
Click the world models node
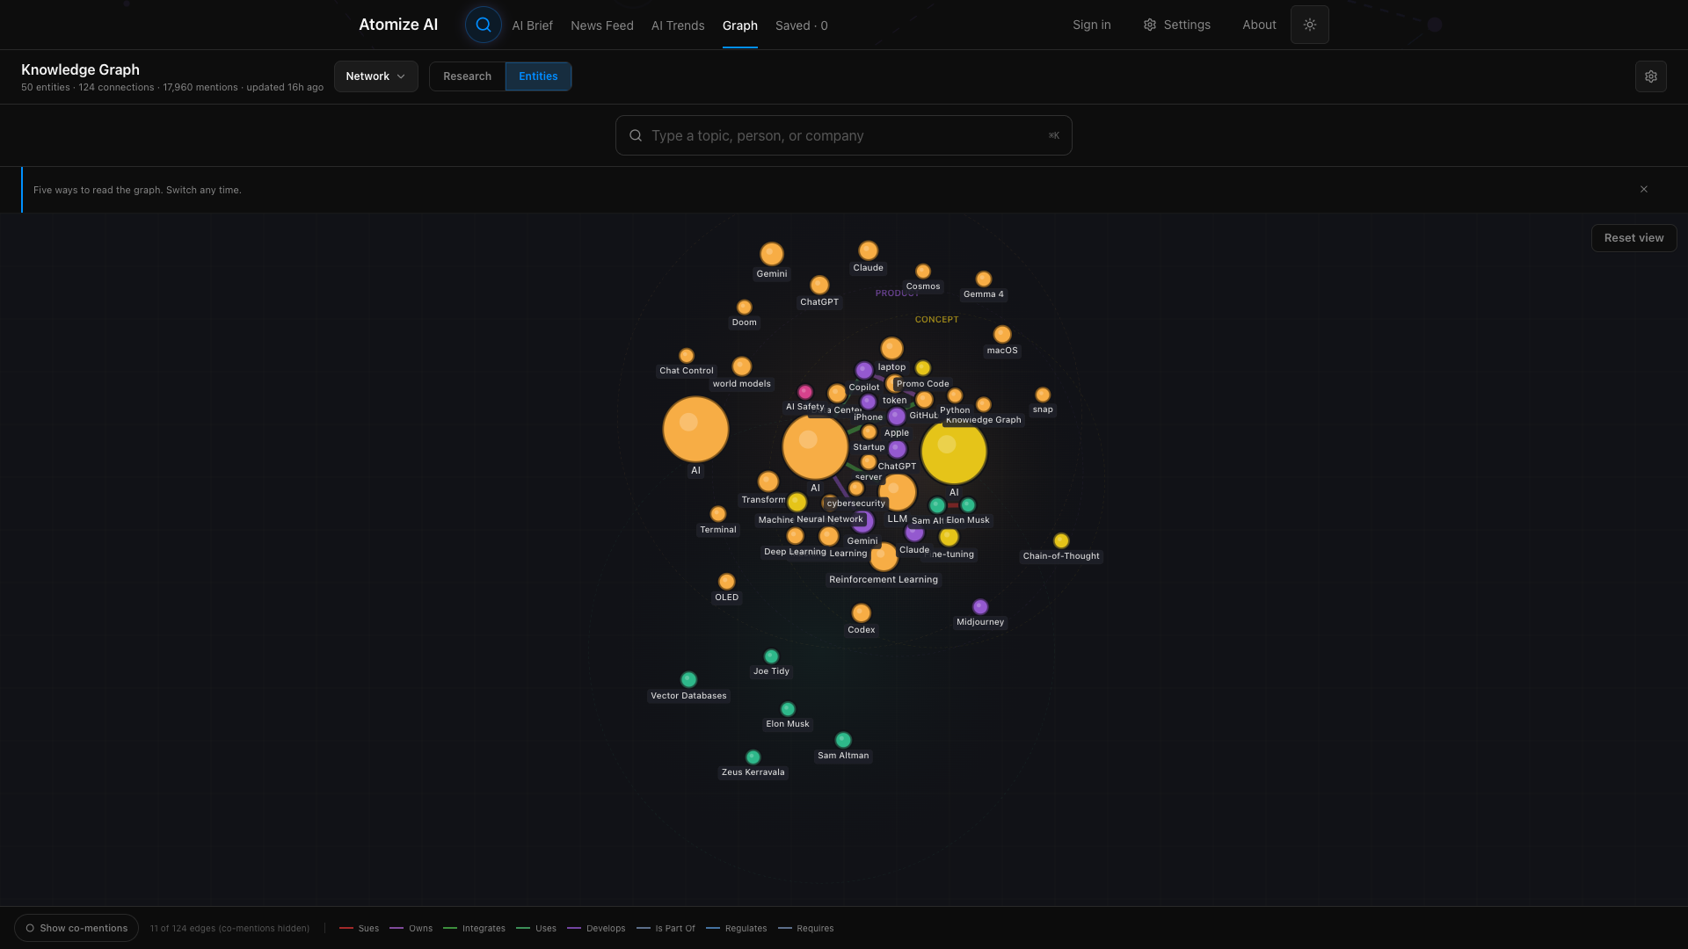(742, 366)
